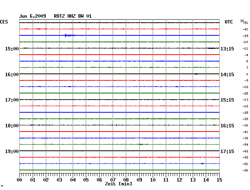Click the '11' minute tick label
250x190 pixels.
pyautogui.click(x=166, y=180)
